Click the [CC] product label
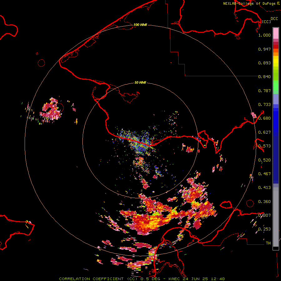Image resolution: width=281 pixels, height=281 pixels. [x=266, y=22]
